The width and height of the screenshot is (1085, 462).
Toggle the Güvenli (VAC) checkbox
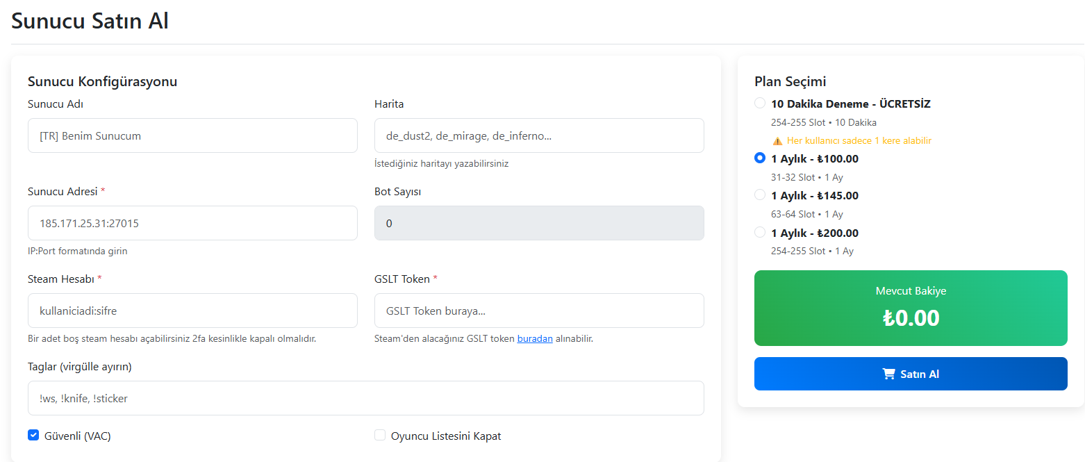click(x=33, y=436)
